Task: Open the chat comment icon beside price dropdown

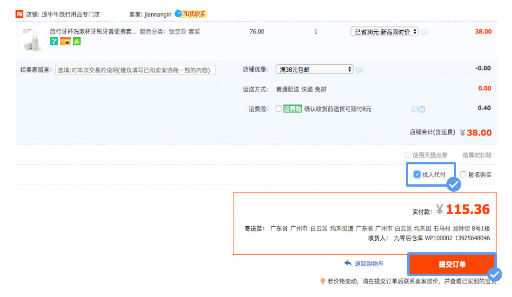Action: (x=424, y=32)
